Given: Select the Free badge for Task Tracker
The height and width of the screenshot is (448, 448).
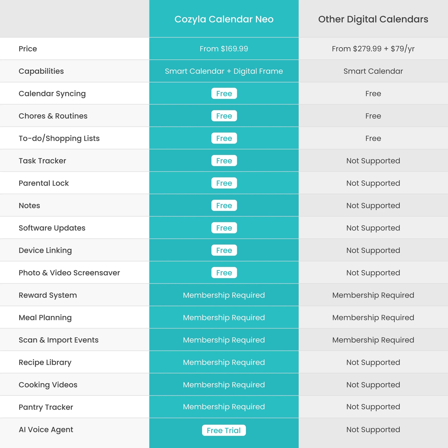Looking at the screenshot, I should 224,161.
